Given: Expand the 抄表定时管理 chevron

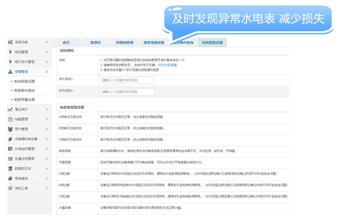Looking at the screenshot, I should pyautogui.click(x=47, y=149).
